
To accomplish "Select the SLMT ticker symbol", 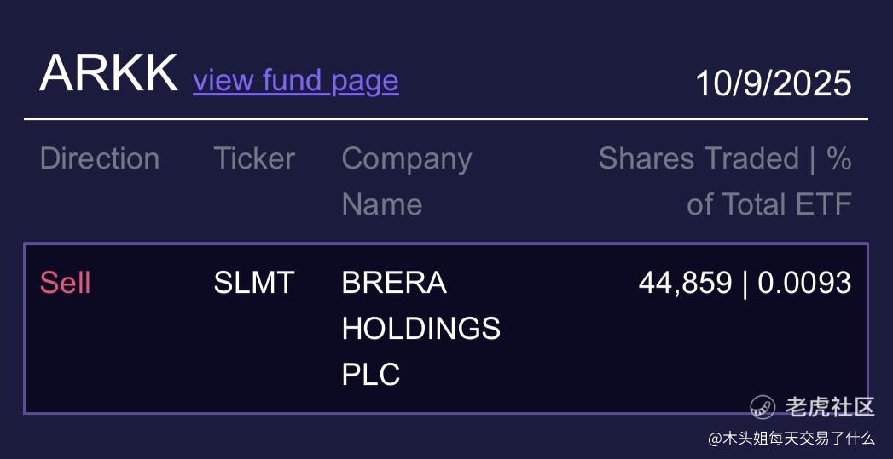I will click(253, 283).
